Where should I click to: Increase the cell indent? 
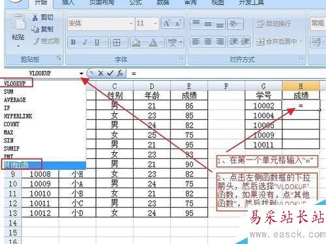click(244, 42)
